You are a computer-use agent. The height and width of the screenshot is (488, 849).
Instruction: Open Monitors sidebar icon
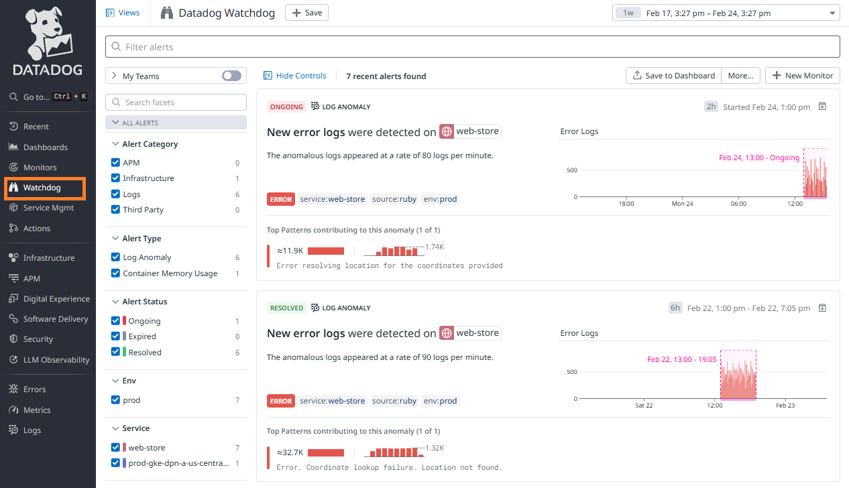pos(13,167)
